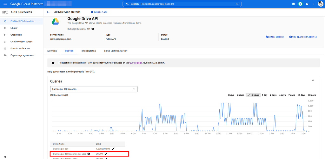The image size is (325, 159).
Task: Set chart range to 6 hours
Action: point(241,95)
